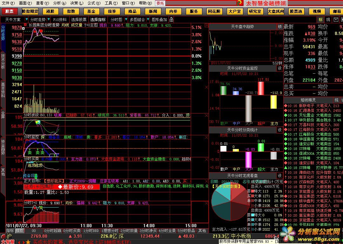Image resolution: width=343 pixels, height=244 pixels.
Task: Select the 其他 bottom tab
Action: (x=202, y=231)
